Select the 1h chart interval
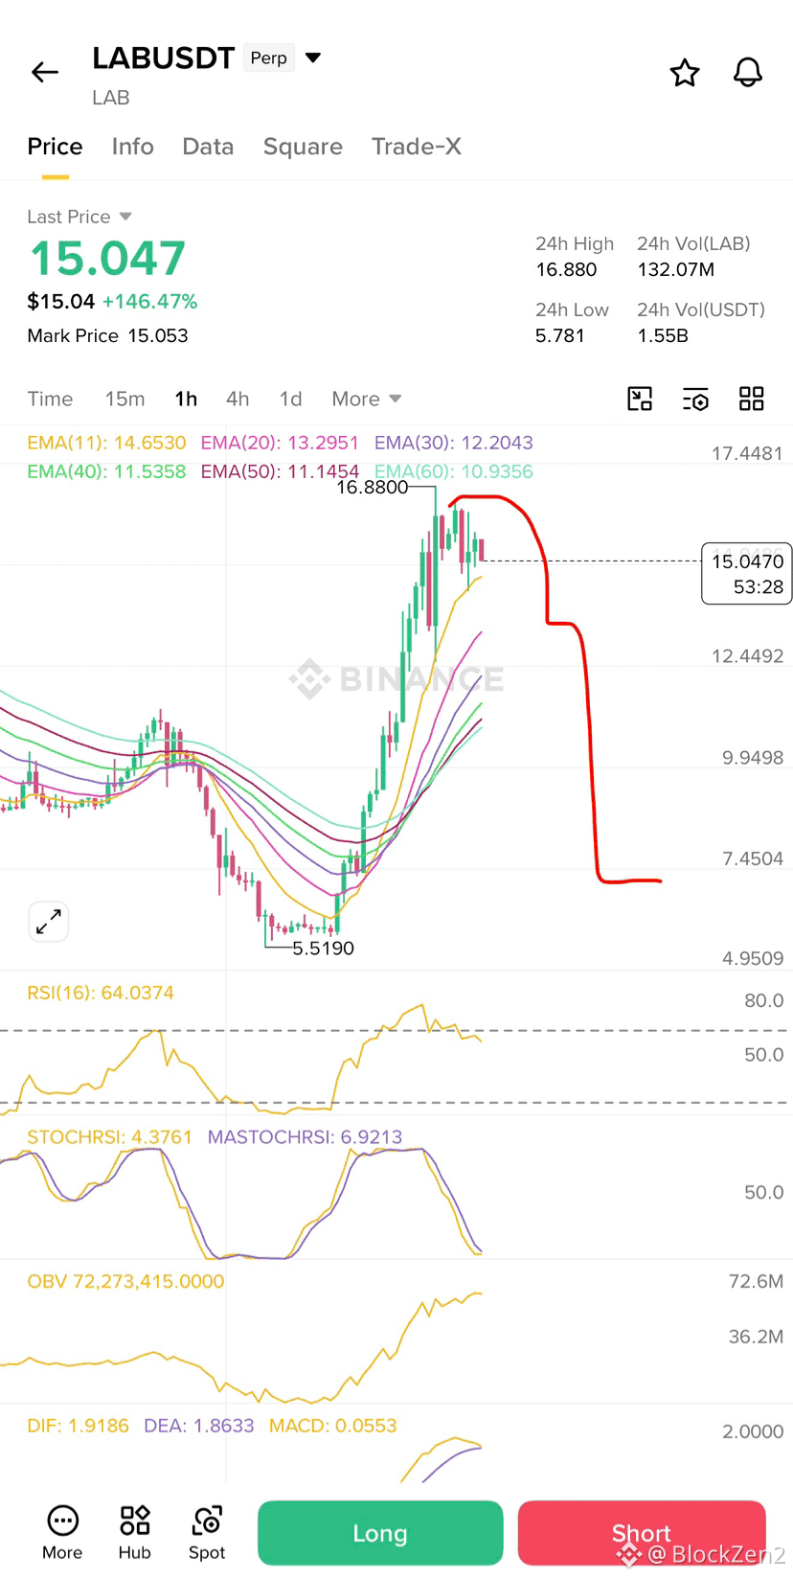 point(186,399)
